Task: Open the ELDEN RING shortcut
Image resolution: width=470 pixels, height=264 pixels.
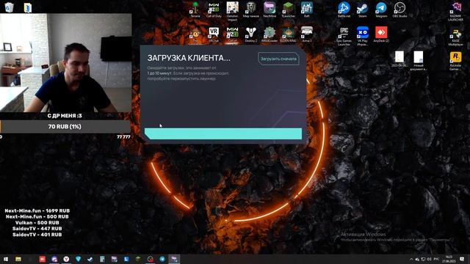Action: coord(288,34)
